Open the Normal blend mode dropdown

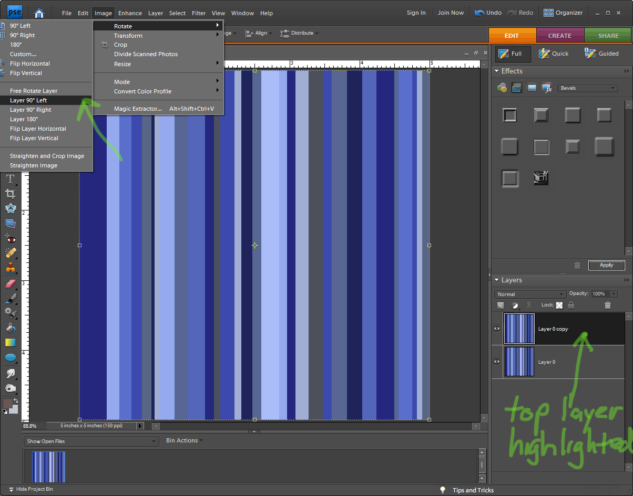tap(530, 294)
